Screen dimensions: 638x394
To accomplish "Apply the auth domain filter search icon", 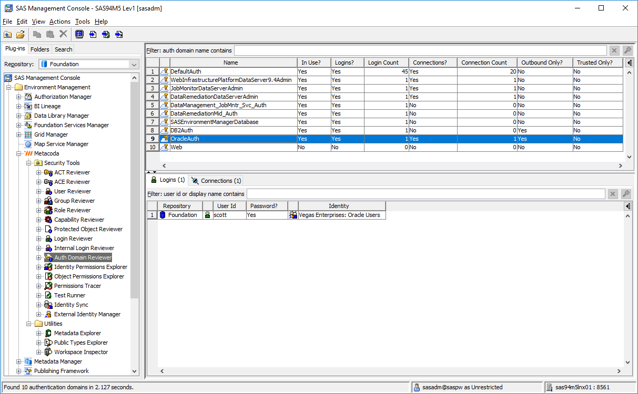I will pyautogui.click(x=627, y=50).
